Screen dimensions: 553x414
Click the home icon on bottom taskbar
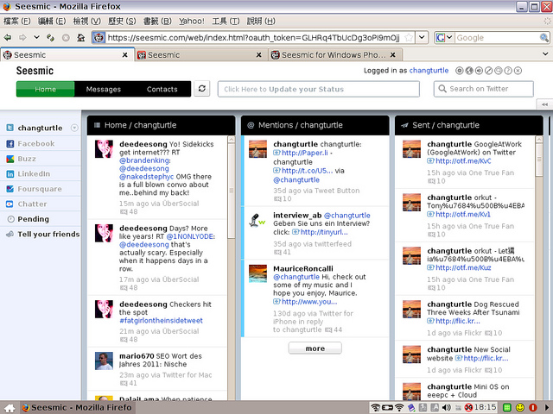[10, 408]
